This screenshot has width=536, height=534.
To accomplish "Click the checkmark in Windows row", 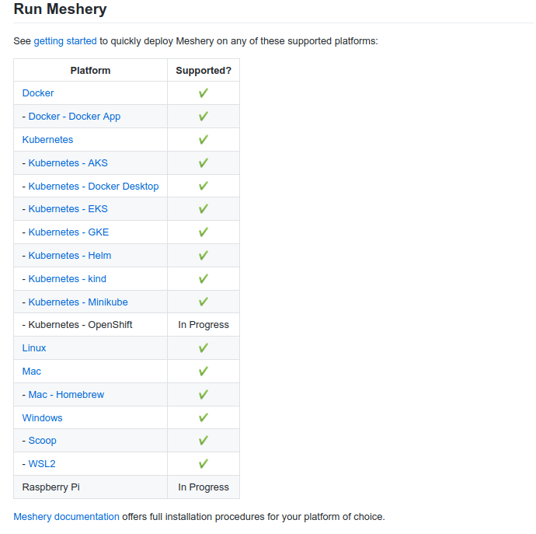I will coord(204,417).
